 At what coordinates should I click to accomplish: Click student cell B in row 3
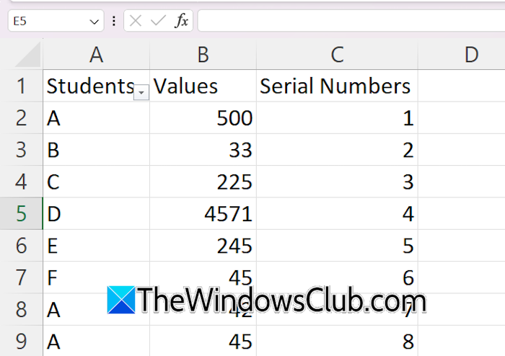pyautogui.click(x=96, y=150)
